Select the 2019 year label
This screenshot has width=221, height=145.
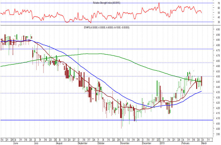pyautogui.click(x=162, y=143)
